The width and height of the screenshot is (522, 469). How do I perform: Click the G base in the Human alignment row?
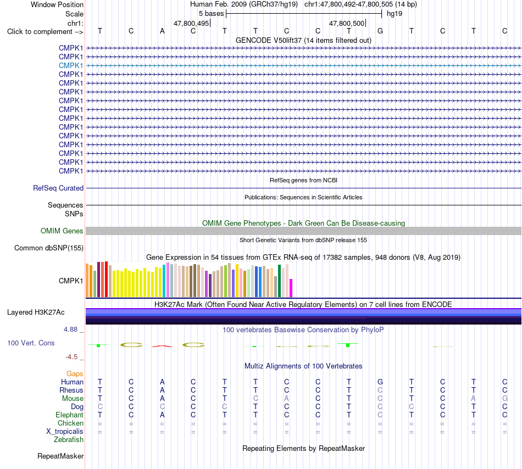380,382
